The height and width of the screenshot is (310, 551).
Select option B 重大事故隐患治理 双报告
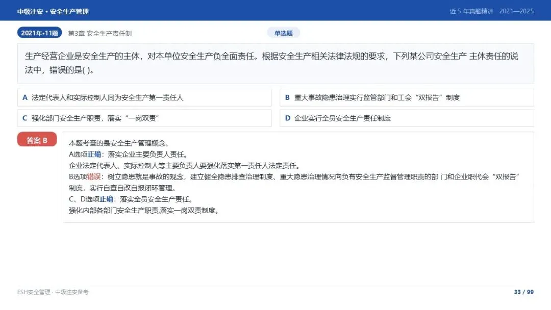(x=407, y=97)
